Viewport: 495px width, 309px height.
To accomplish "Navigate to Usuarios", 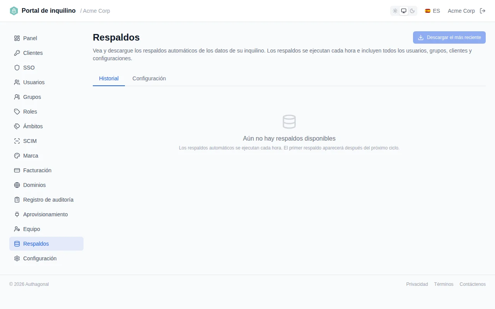I will click(46, 82).
